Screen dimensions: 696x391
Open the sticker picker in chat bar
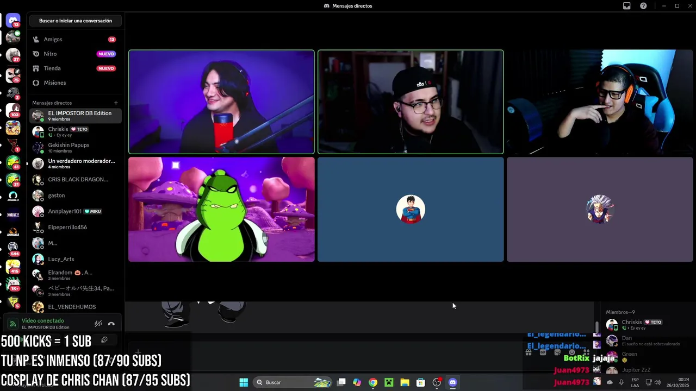[x=557, y=352]
